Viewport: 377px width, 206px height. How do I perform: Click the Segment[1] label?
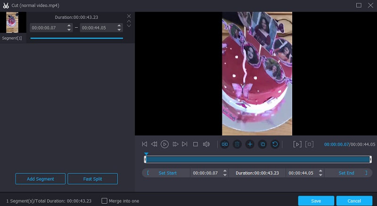(x=12, y=38)
